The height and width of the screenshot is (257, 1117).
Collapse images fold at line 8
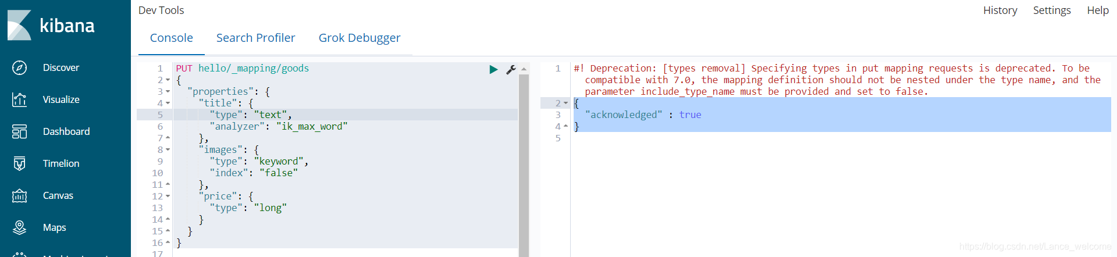168,150
